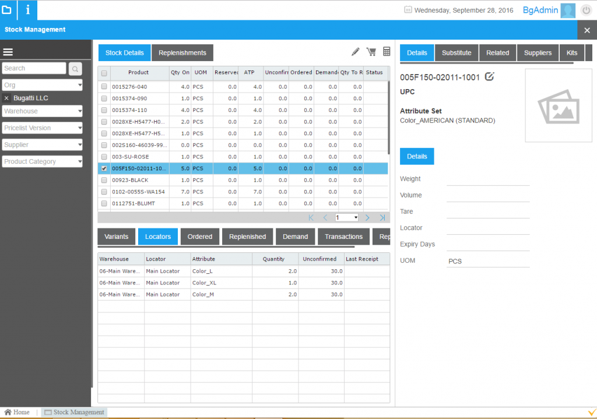Click the UOM field showing PCS
Viewport: 597px width, 419px height.
pyautogui.click(x=488, y=261)
